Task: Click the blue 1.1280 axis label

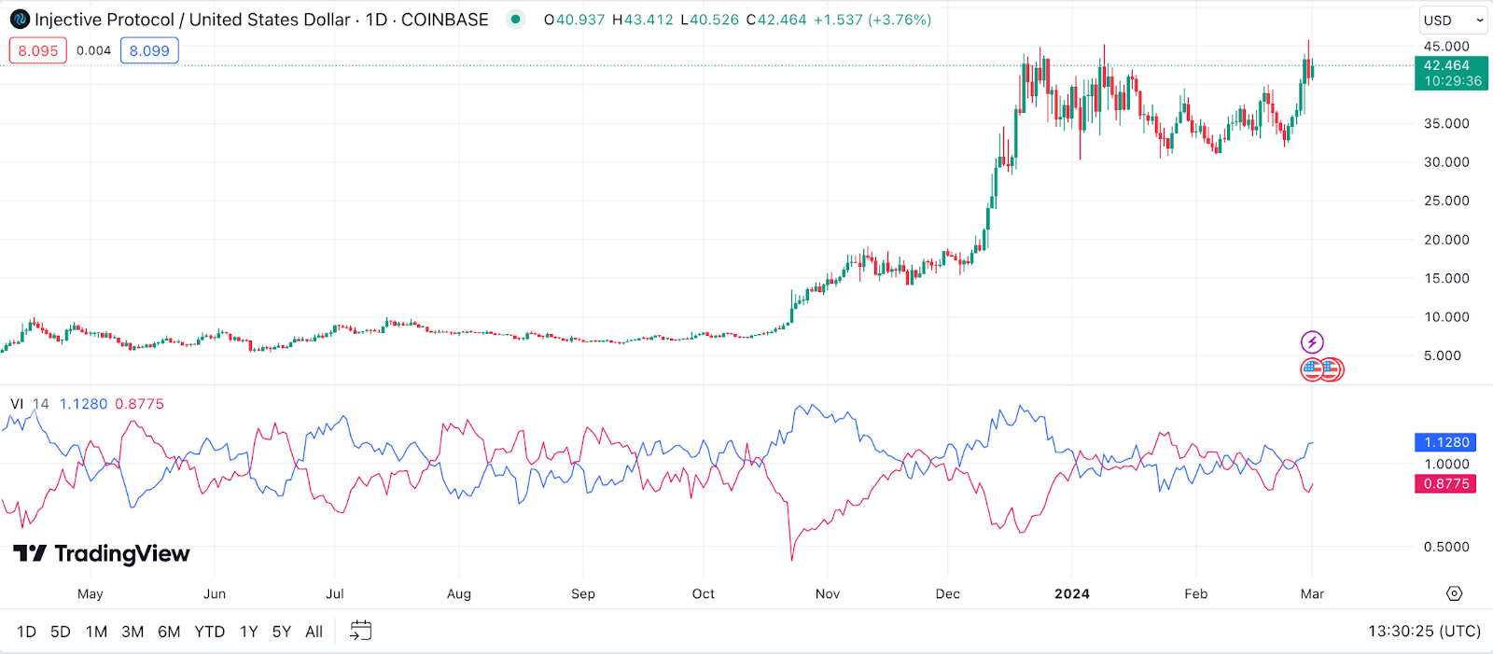Action: 1445,442
